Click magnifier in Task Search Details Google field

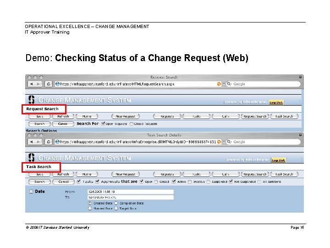[229, 142]
